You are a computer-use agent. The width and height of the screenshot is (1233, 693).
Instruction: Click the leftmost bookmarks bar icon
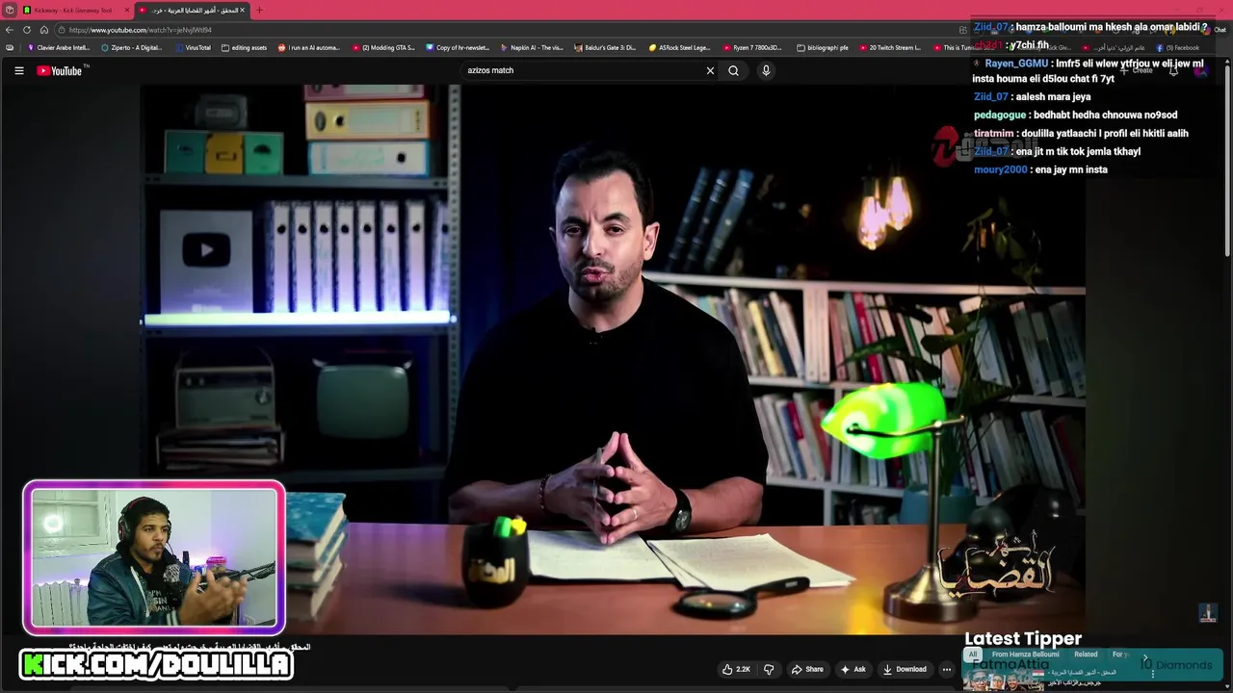(x=10, y=47)
